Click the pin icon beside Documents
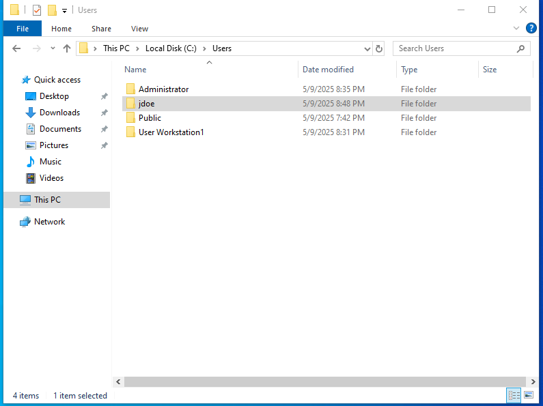 [x=105, y=130]
